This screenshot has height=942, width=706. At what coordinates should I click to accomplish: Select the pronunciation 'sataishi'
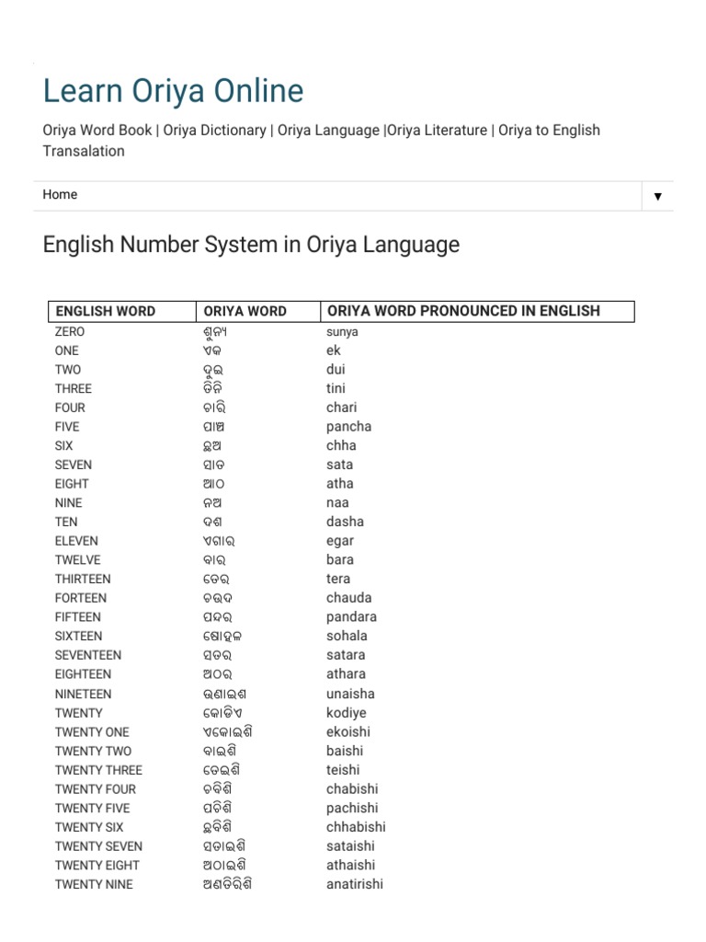point(350,846)
